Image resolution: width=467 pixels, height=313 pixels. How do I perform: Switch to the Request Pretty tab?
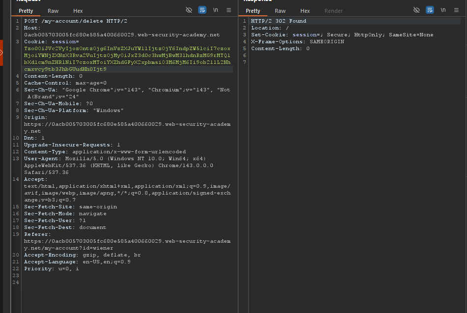tap(26, 11)
